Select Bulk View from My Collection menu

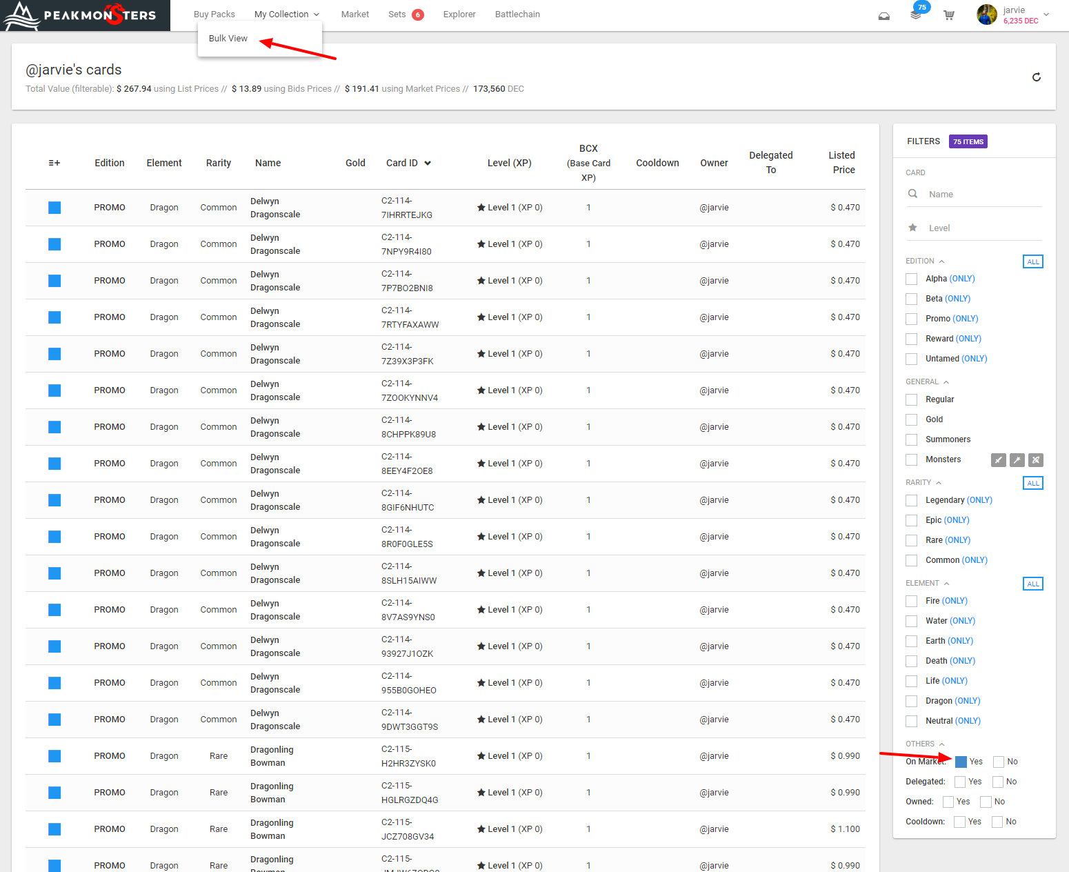point(228,39)
